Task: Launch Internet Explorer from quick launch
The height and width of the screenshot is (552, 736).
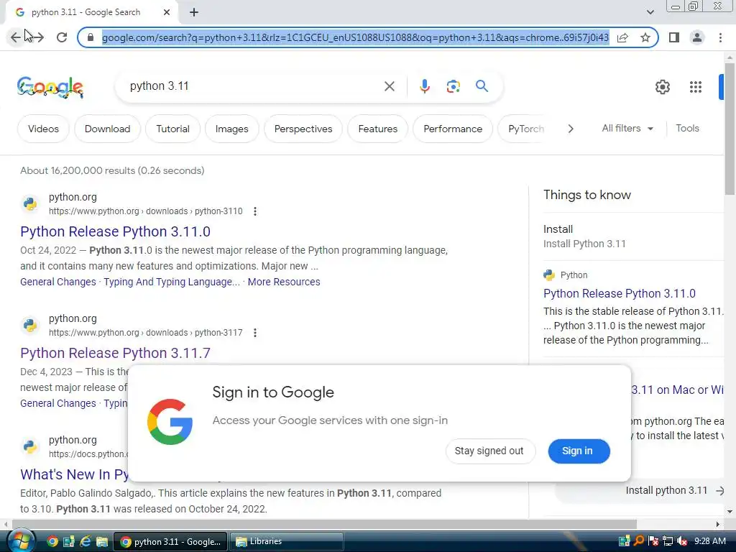Action: 86,542
